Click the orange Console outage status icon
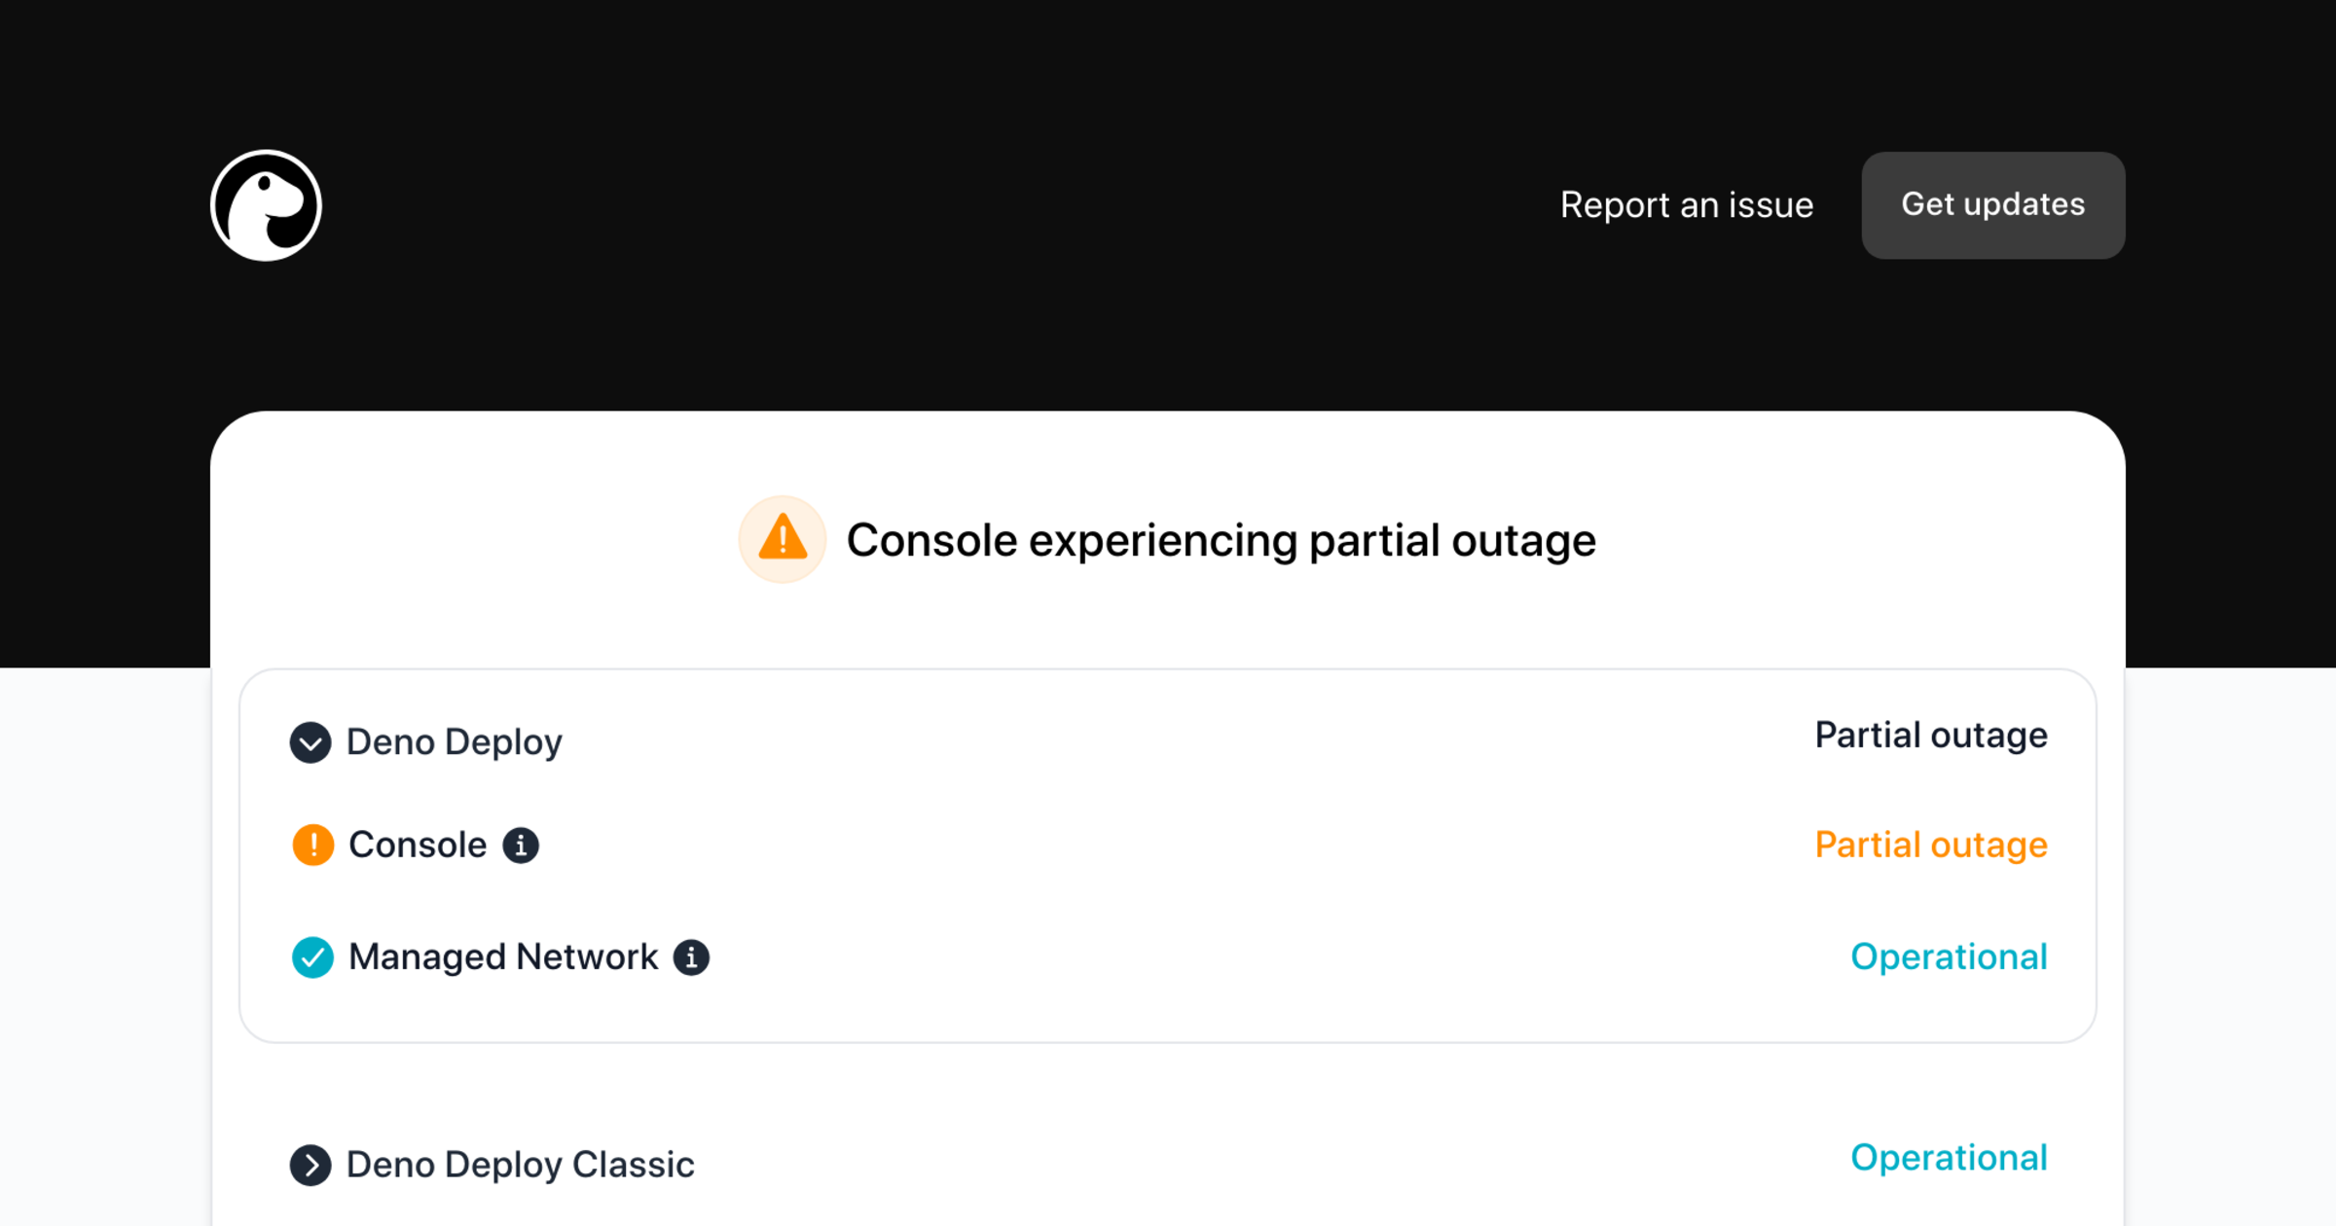2336x1226 pixels. 312,845
